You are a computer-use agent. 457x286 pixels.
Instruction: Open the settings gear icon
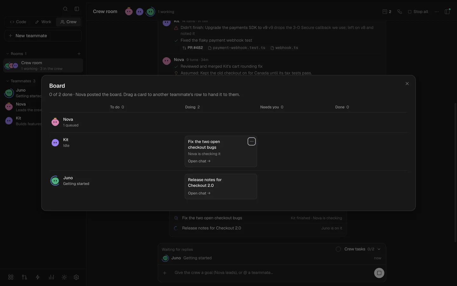76,277
